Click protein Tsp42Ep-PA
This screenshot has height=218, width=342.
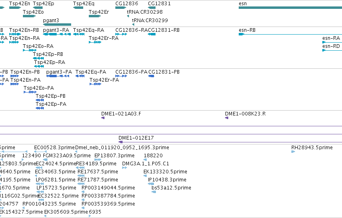pyautogui.click(x=40, y=108)
